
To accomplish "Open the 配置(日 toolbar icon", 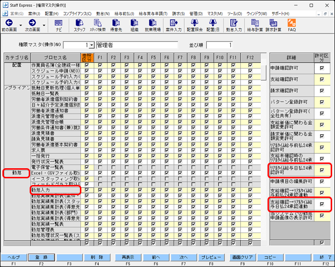I will 213,25.
